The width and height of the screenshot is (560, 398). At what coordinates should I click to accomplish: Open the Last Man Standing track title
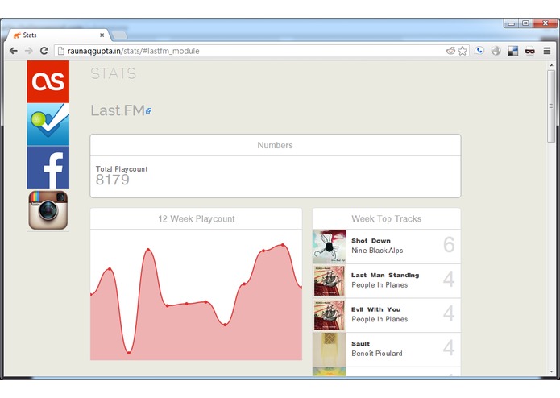[x=385, y=276]
